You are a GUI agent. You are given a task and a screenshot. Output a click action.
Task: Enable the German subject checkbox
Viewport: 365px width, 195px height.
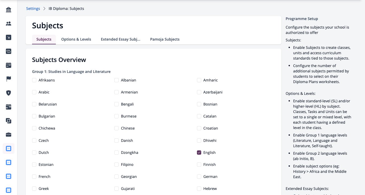pyautogui.click(x=199, y=177)
